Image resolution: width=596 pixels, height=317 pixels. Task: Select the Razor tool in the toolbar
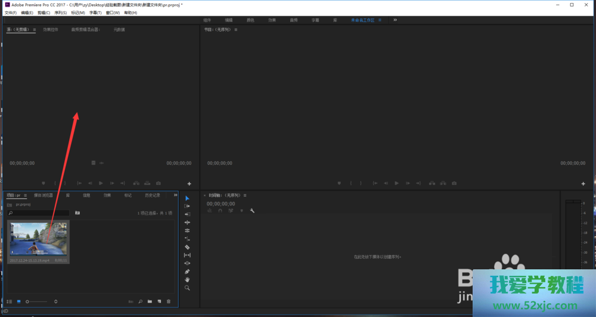[187, 247]
